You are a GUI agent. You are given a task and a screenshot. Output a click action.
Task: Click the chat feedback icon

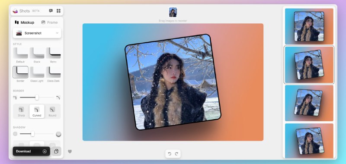[x=51, y=11]
